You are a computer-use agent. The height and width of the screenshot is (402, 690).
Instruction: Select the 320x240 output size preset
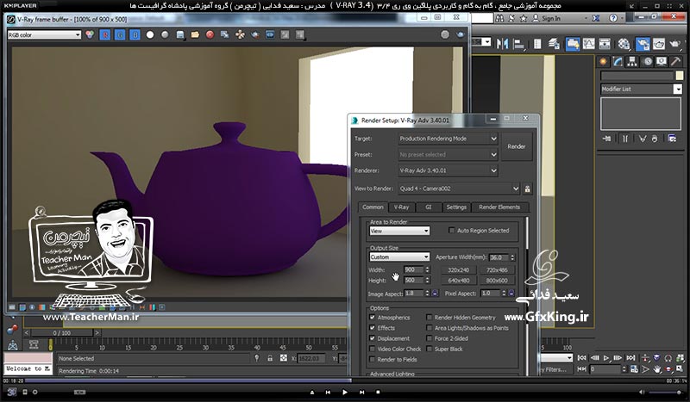459,270
